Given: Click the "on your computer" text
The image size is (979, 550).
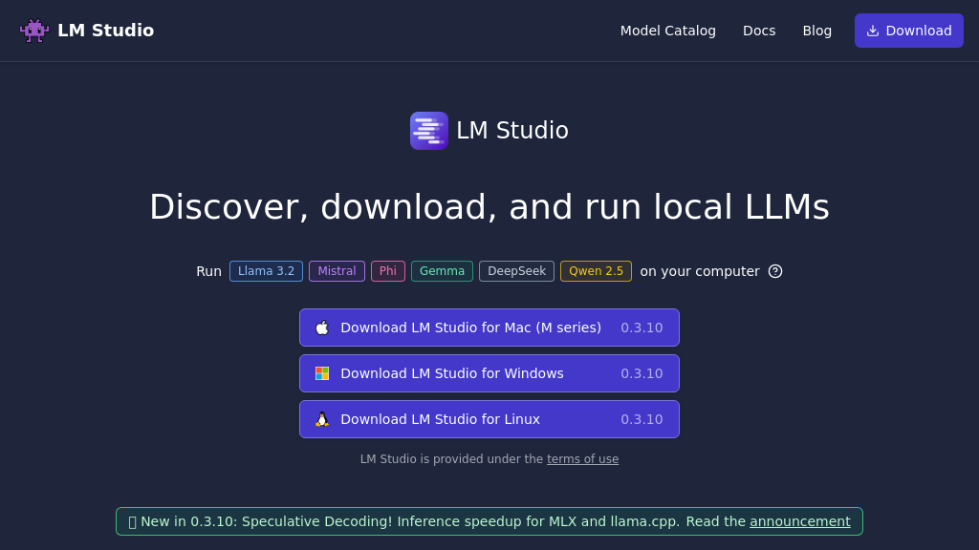Looking at the screenshot, I should pos(700,271).
